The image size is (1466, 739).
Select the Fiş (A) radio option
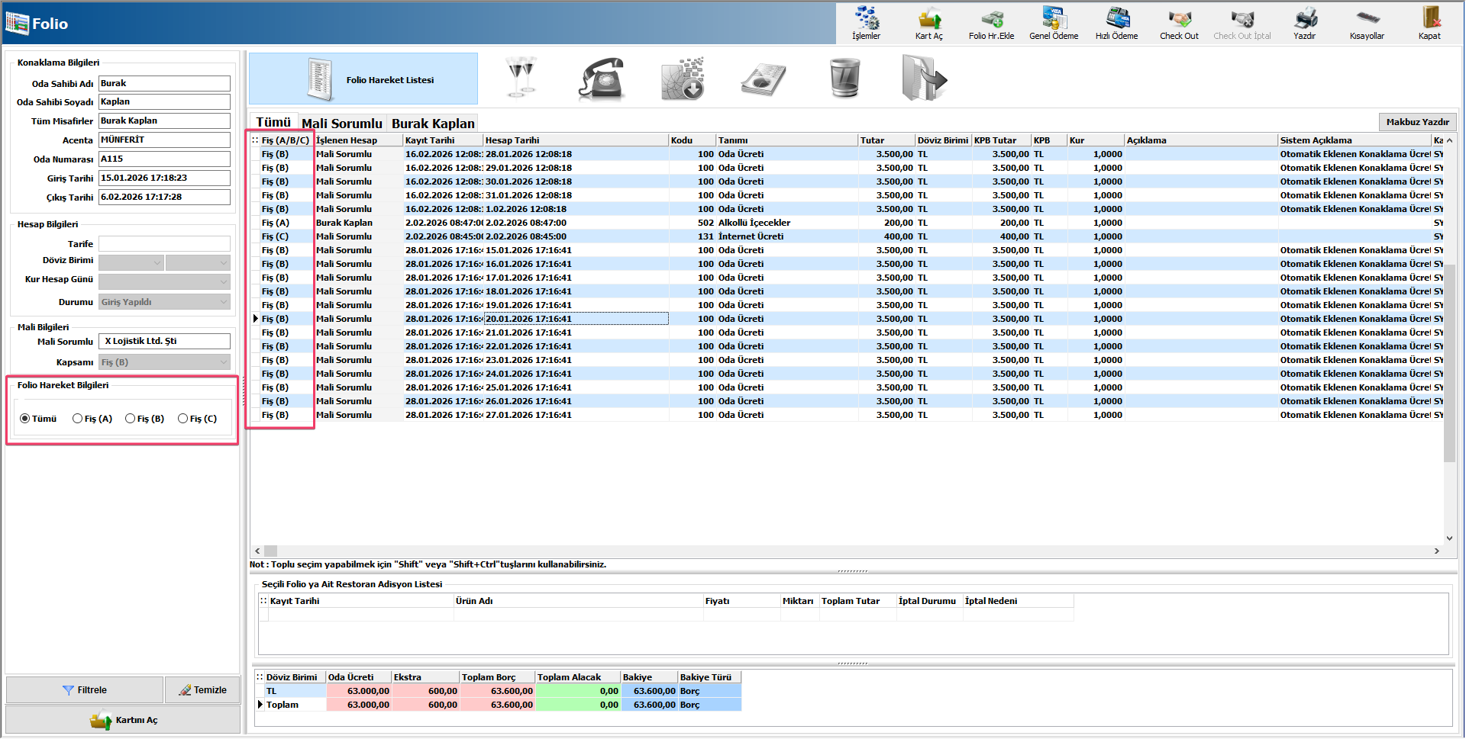[x=78, y=419]
